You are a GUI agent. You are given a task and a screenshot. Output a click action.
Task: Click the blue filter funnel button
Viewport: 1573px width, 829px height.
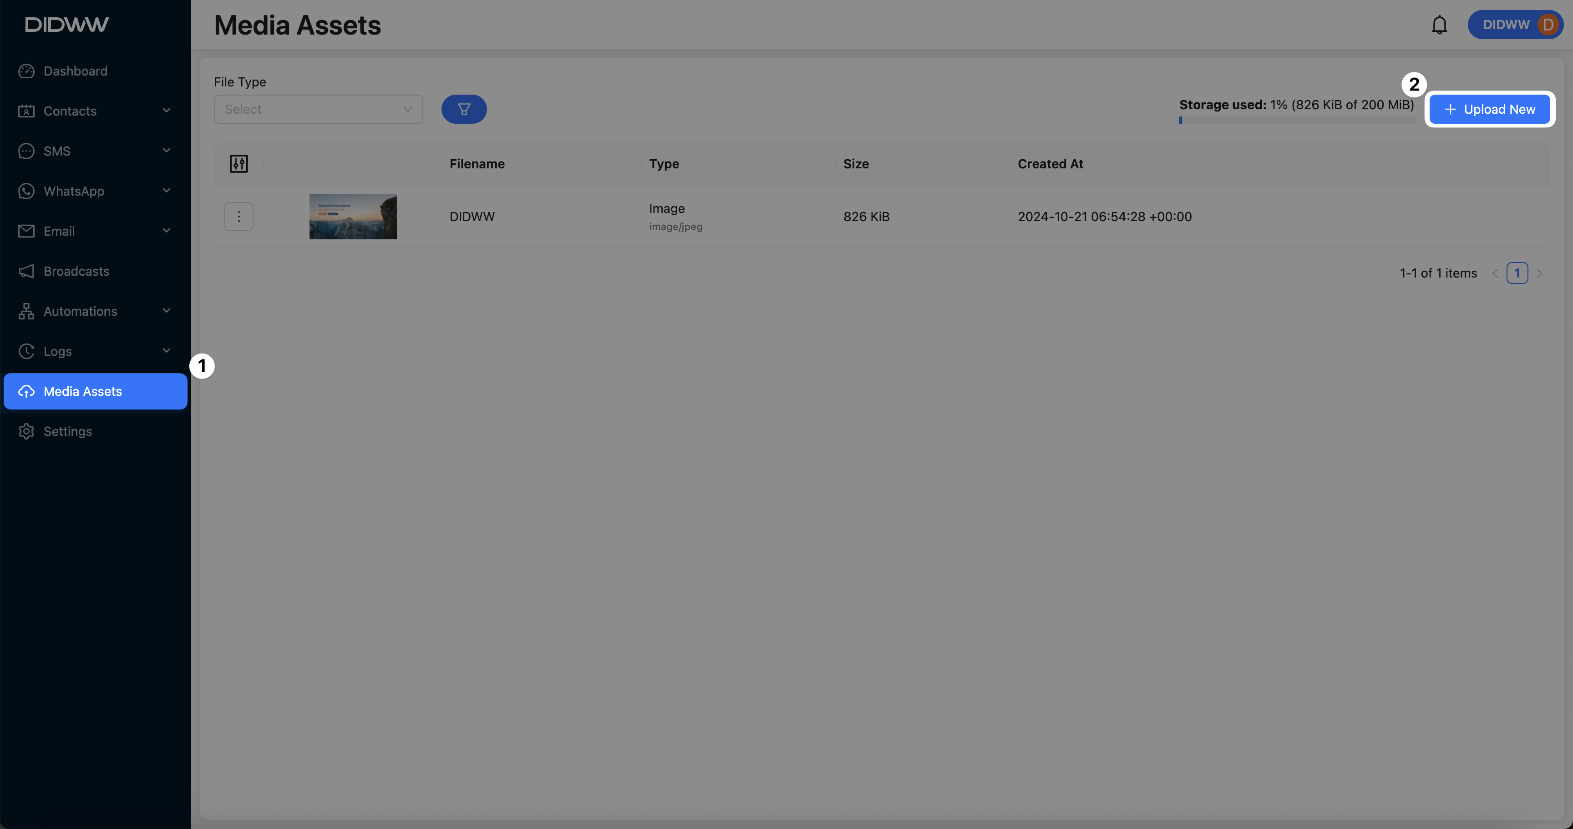click(x=463, y=109)
